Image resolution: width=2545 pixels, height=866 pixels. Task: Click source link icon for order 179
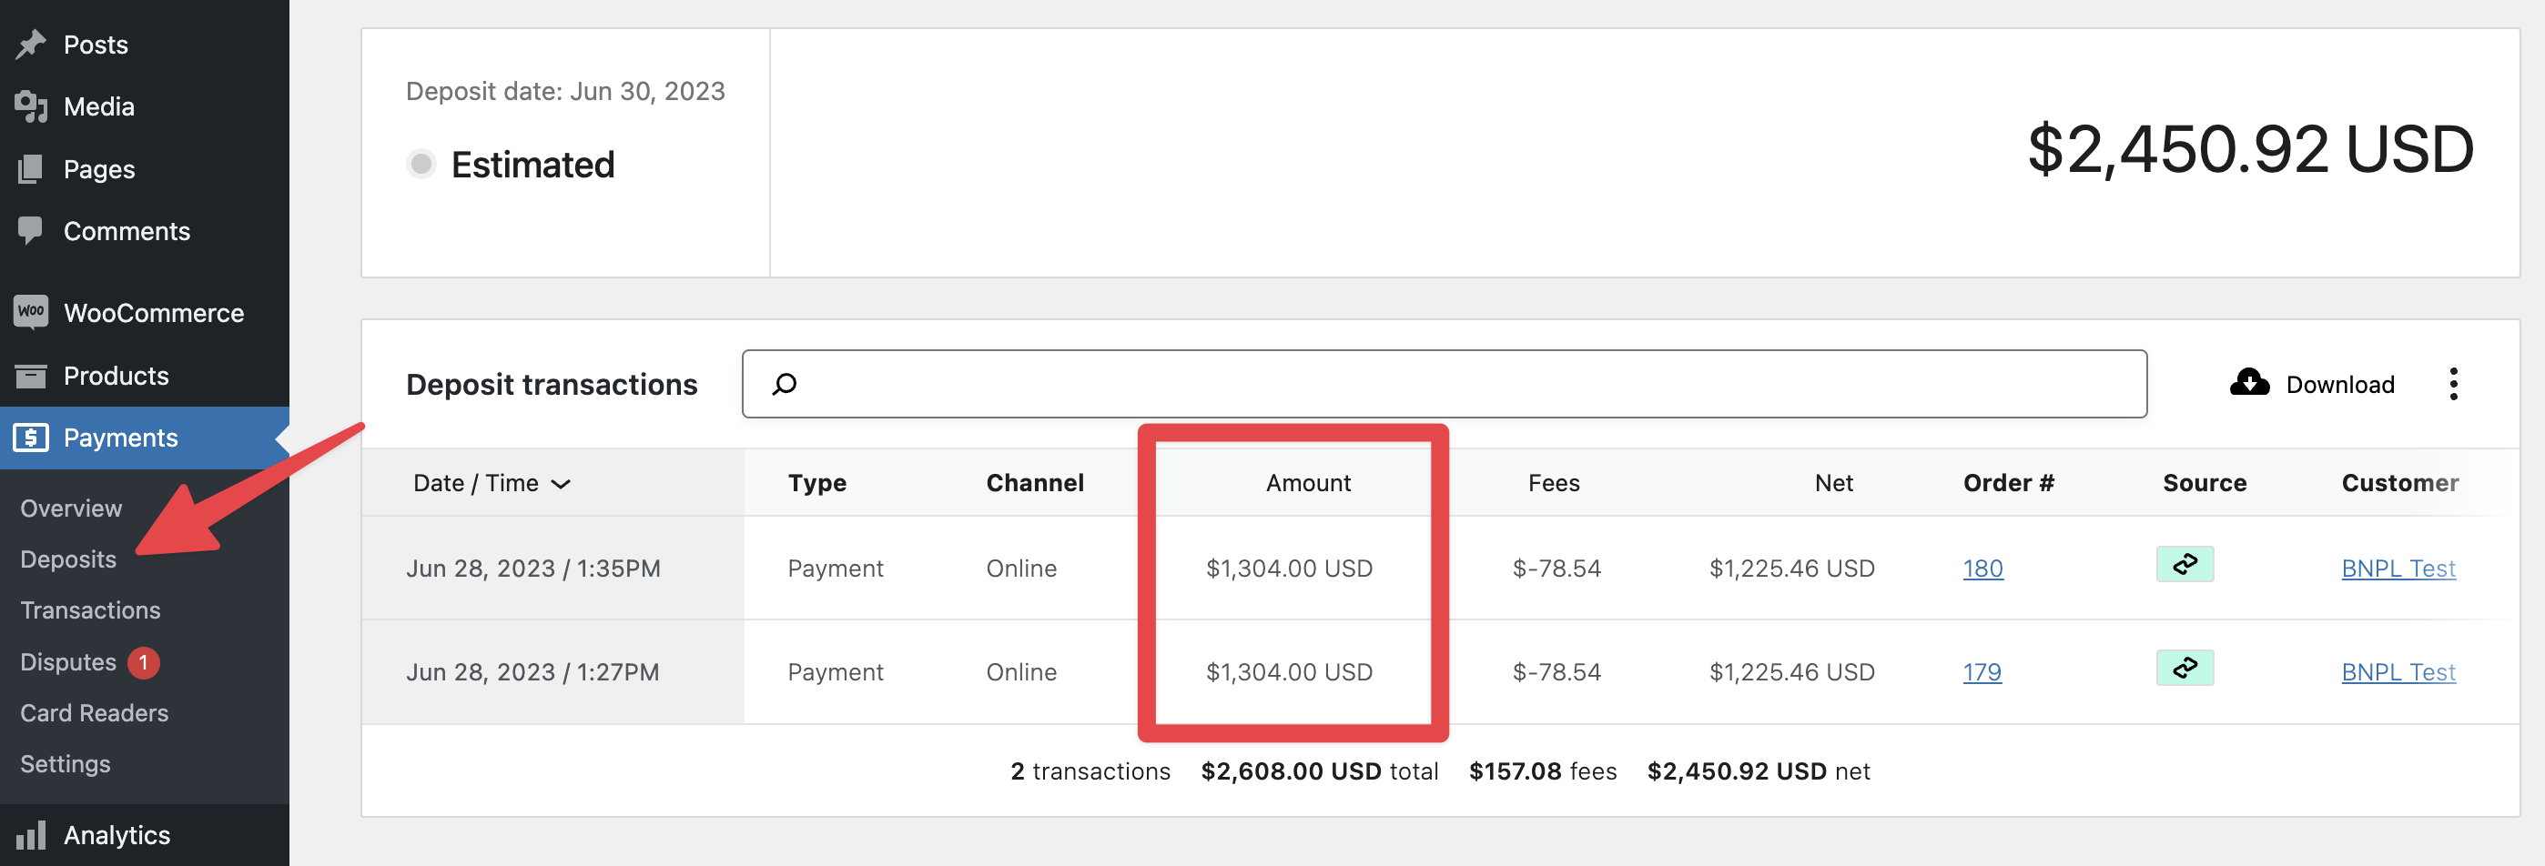pyautogui.click(x=2185, y=669)
